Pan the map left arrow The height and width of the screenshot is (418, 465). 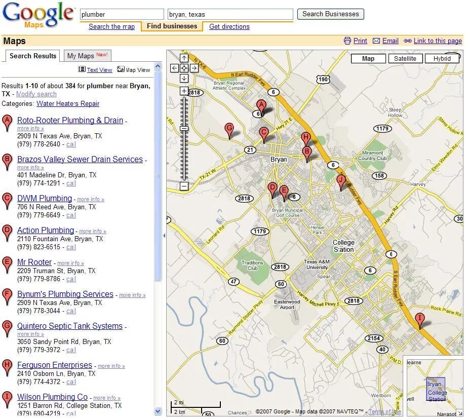coord(175,68)
